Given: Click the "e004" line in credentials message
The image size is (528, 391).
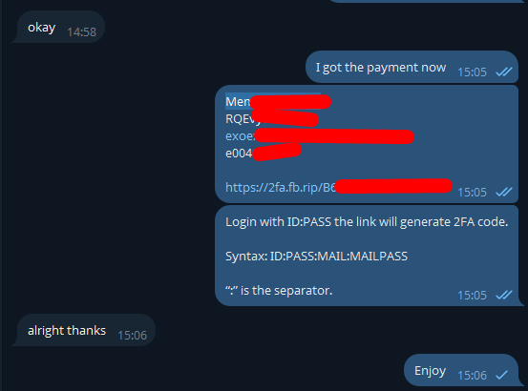Looking at the screenshot, I should click(239, 154).
